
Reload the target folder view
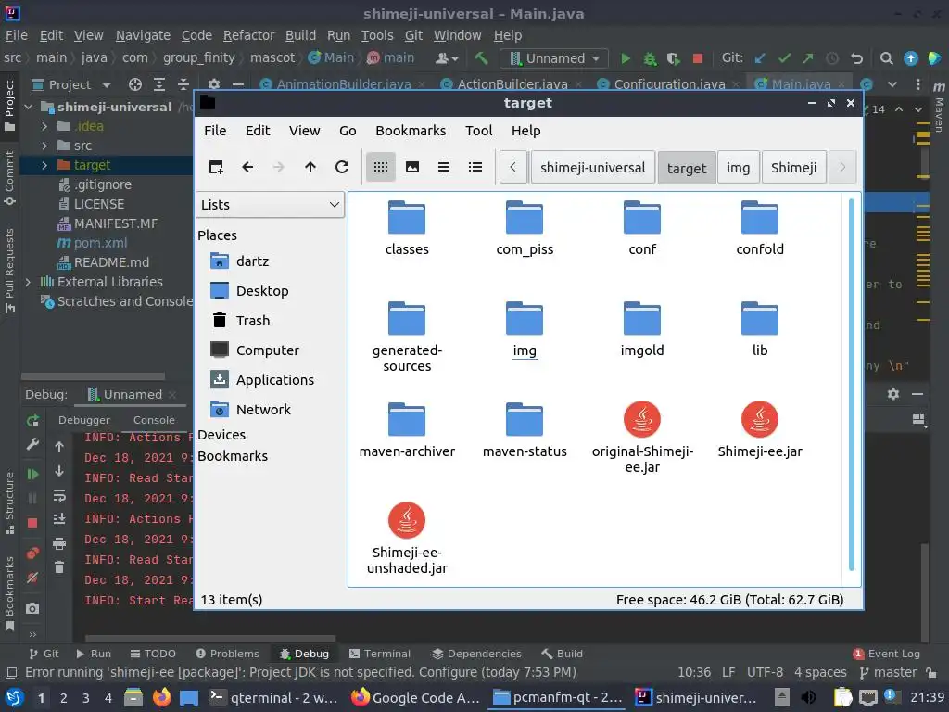pos(342,167)
